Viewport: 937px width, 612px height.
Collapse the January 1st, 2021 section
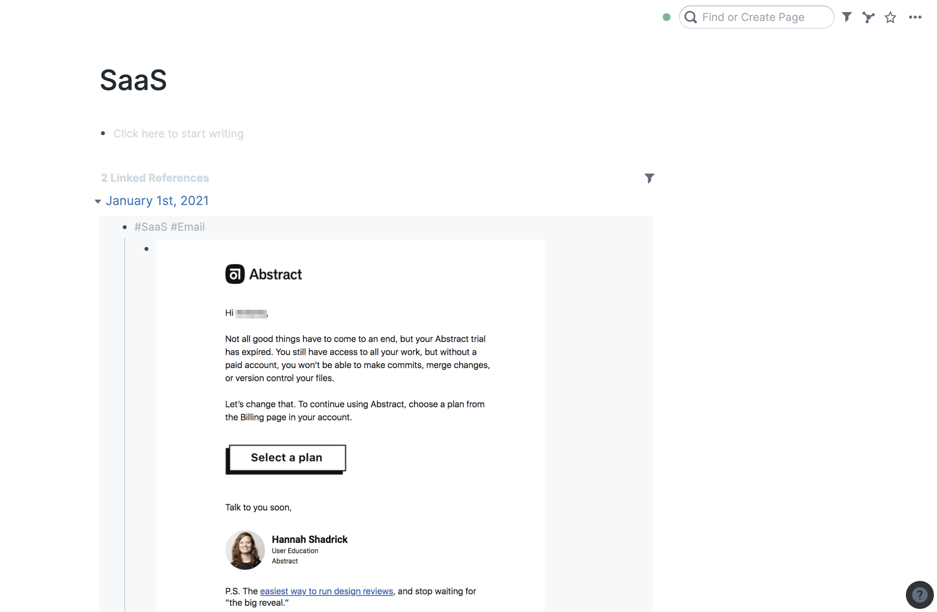98,201
